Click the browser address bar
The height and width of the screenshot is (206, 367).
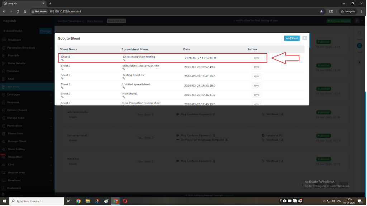click(179, 11)
